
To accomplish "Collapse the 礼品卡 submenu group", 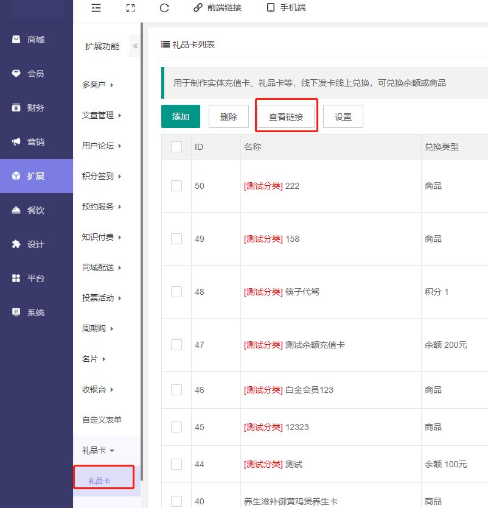I will click(99, 450).
